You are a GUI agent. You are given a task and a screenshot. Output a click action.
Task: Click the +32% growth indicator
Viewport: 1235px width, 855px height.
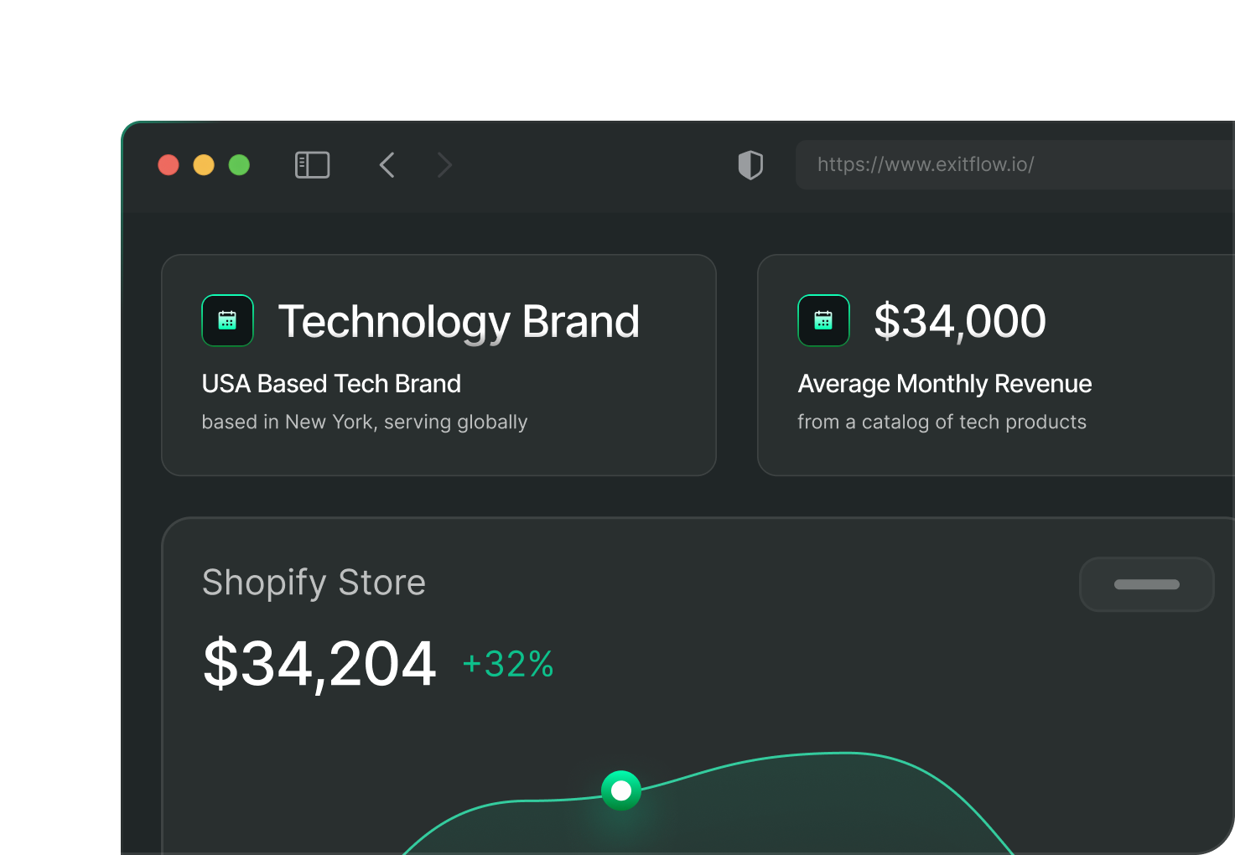[507, 663]
